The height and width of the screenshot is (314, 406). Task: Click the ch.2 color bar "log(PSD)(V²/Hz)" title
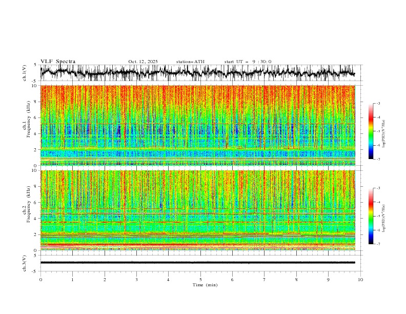[384, 219]
